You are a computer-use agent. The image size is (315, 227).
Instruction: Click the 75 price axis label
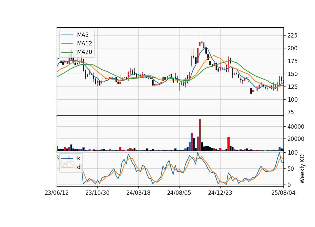[x=291, y=113]
